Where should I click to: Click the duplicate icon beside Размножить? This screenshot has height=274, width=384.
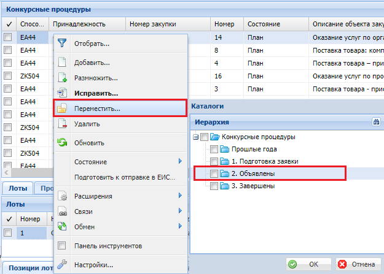click(x=61, y=78)
